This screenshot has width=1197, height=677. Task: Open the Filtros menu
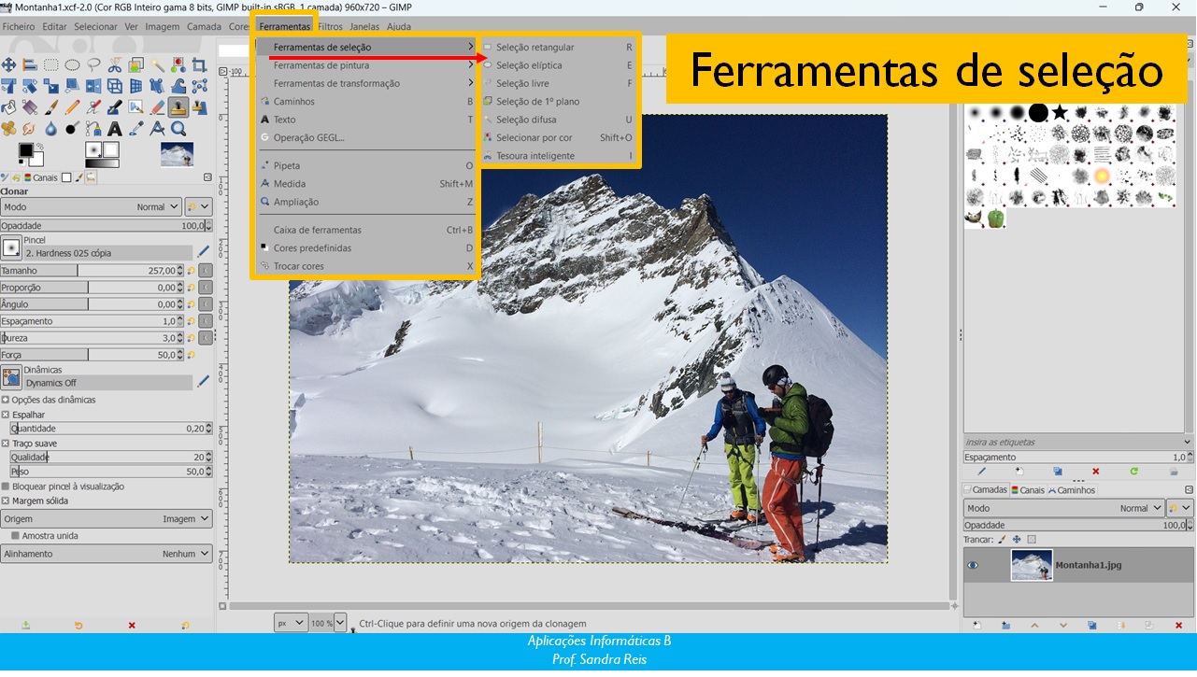point(330,26)
